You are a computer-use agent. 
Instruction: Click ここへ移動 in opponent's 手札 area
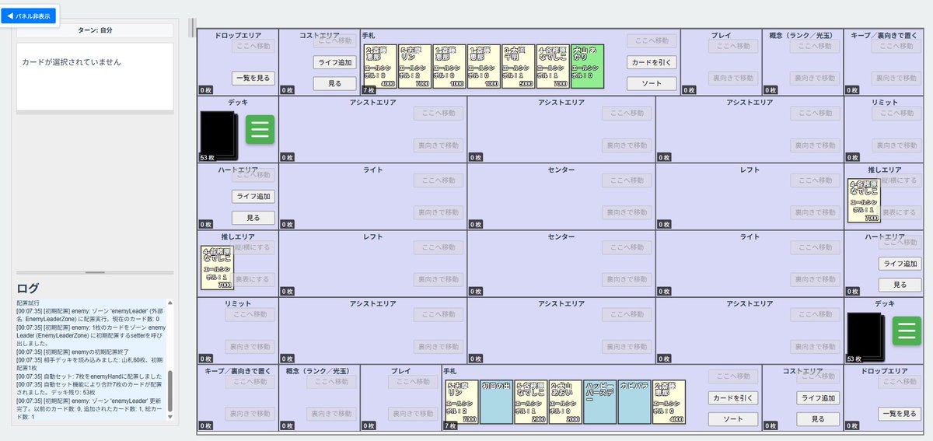click(x=652, y=40)
